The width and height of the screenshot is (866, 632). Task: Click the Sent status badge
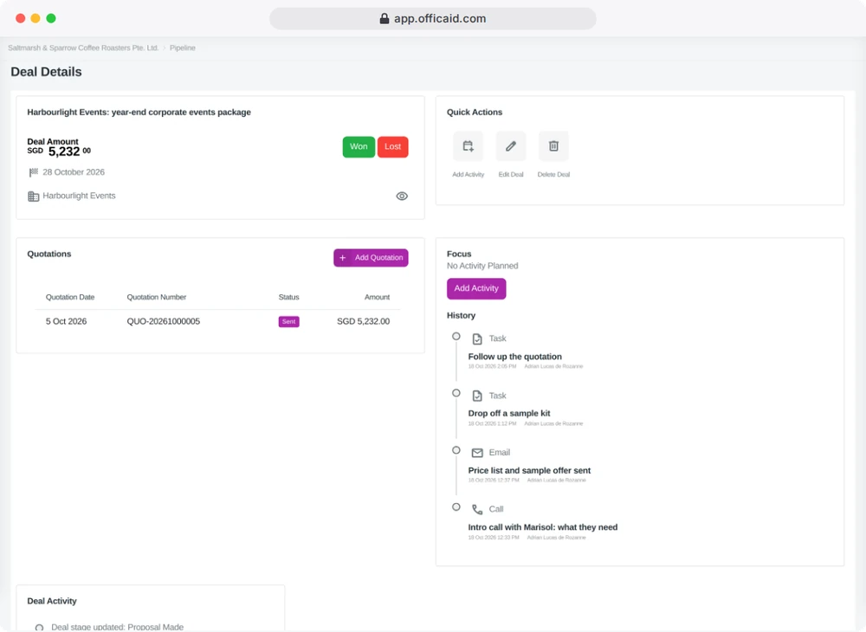[x=289, y=321]
